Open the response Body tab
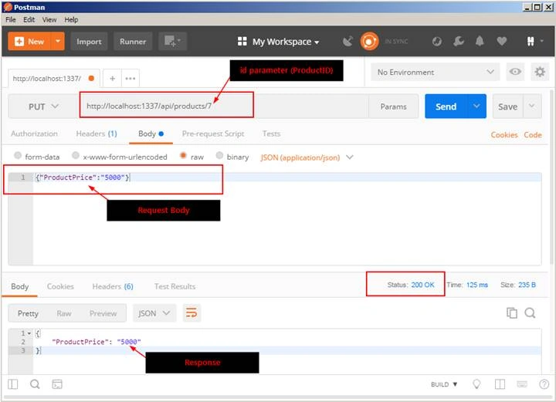556x402 pixels. point(19,286)
